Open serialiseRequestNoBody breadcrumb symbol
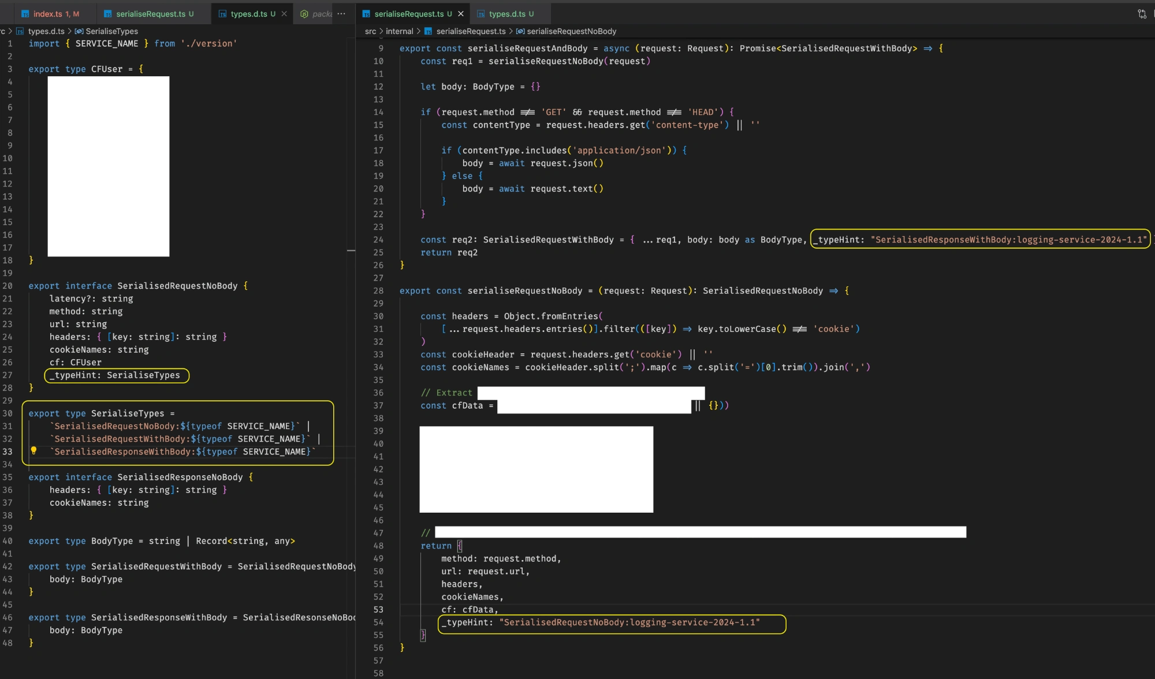Viewport: 1155px width, 679px height. (571, 31)
